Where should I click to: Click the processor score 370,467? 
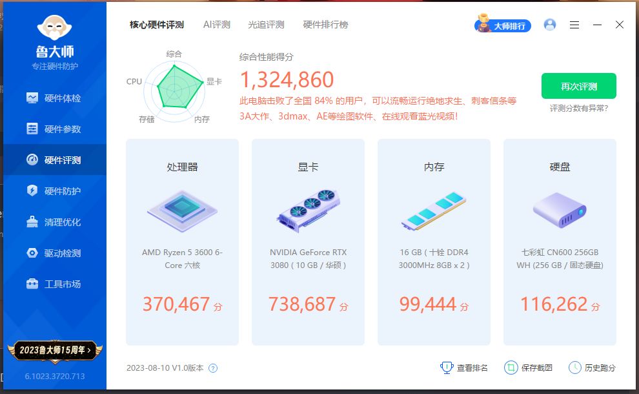pos(176,304)
